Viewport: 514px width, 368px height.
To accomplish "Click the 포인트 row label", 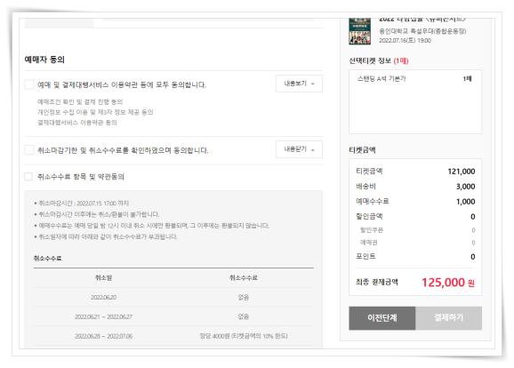I will pos(365,256).
